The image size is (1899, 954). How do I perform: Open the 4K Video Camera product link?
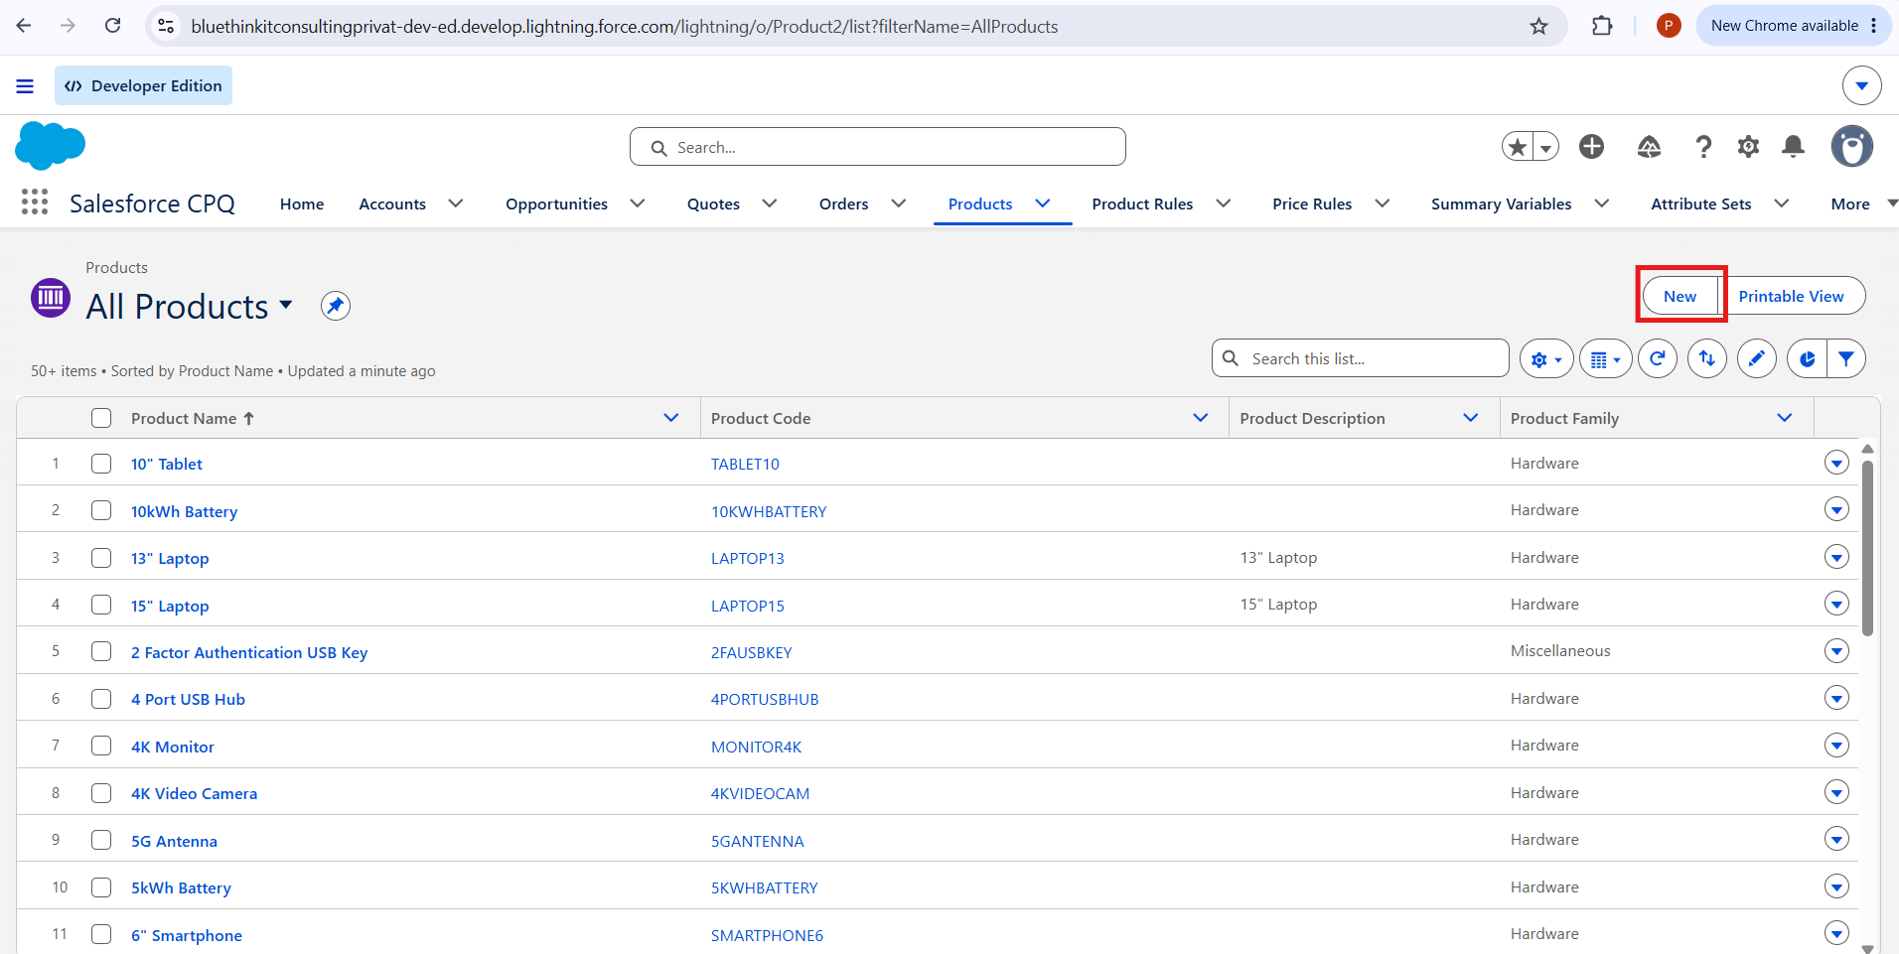coord(194,793)
